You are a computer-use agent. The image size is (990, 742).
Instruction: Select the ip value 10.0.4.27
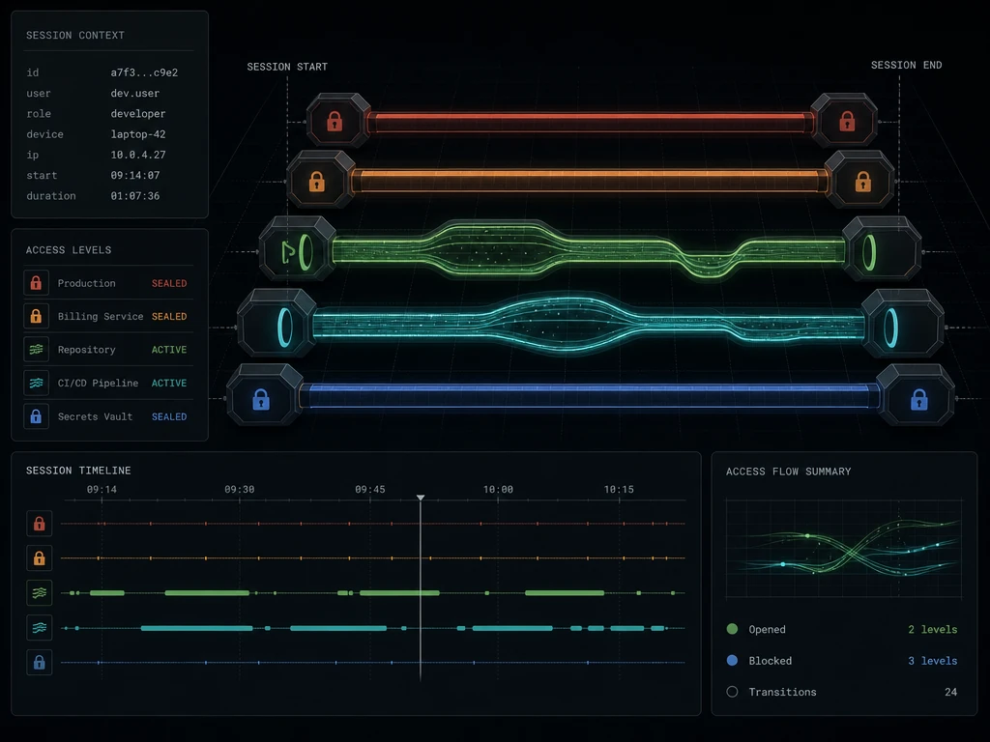coord(138,155)
